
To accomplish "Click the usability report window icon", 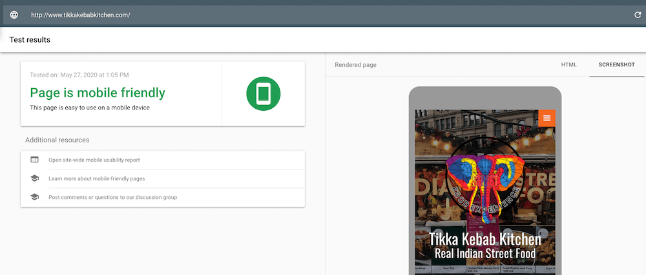I will click(x=35, y=160).
